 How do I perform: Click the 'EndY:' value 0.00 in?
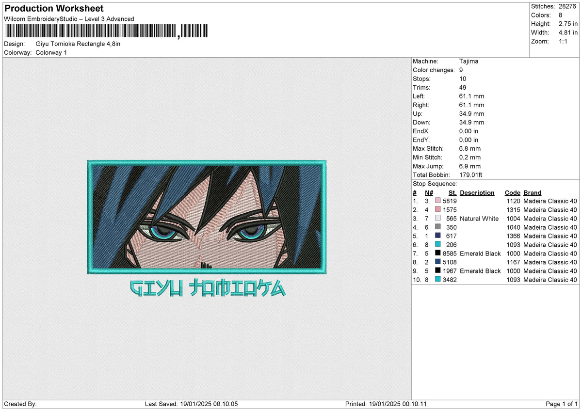point(469,140)
